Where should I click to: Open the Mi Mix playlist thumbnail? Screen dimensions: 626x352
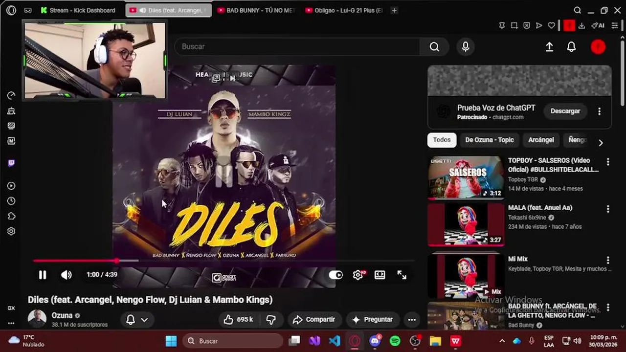466,276
